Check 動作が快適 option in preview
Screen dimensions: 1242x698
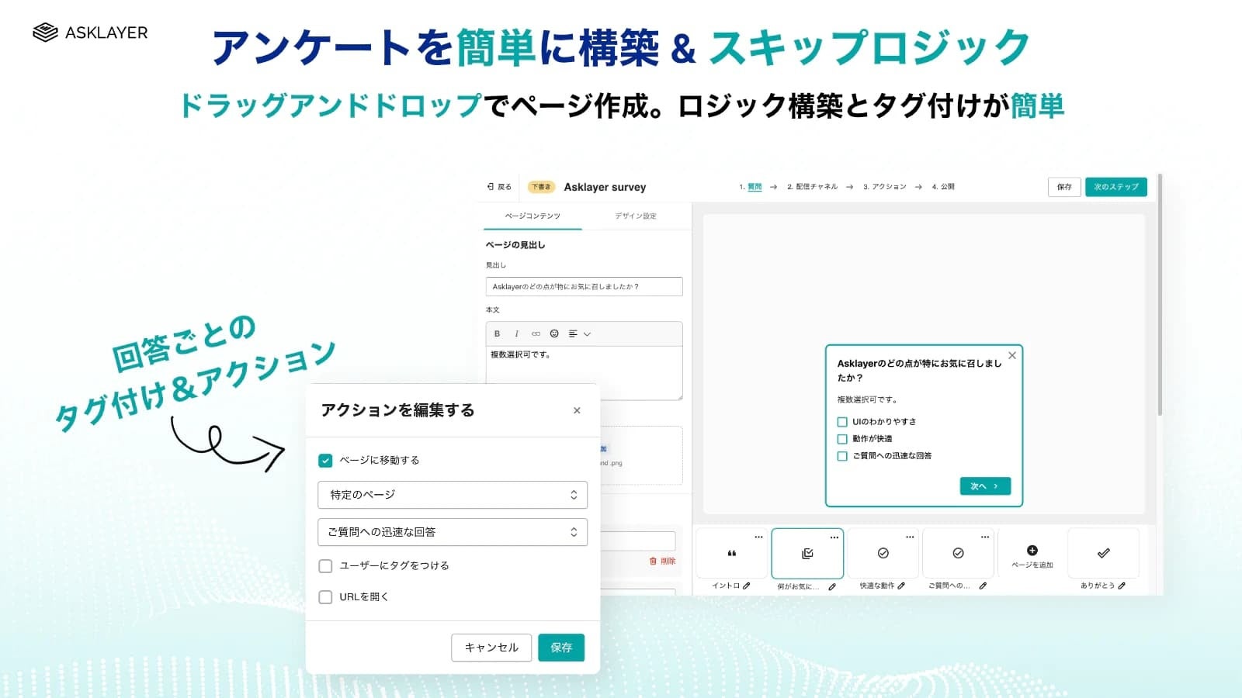pyautogui.click(x=842, y=439)
